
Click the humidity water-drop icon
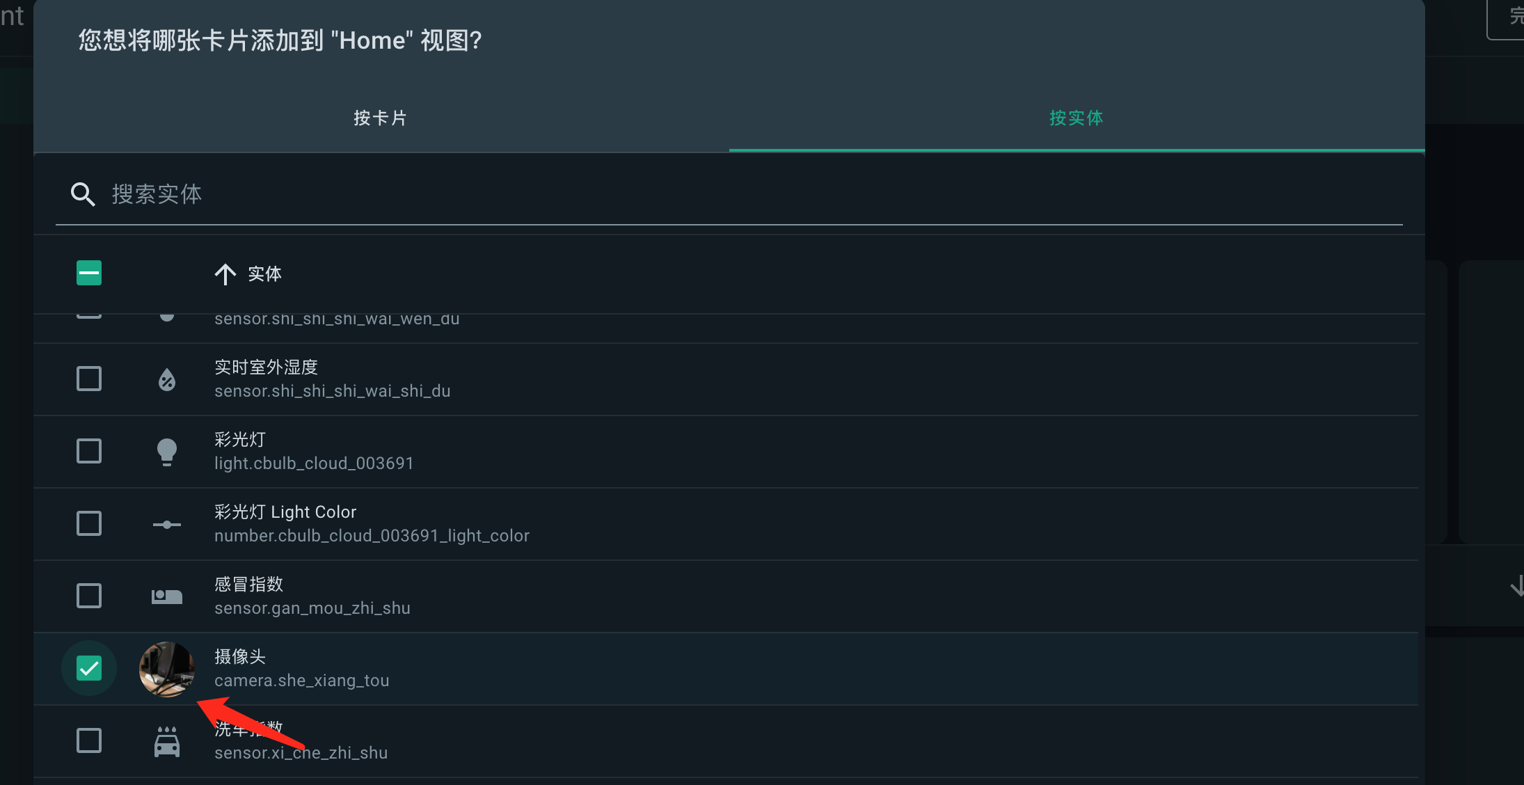167,379
